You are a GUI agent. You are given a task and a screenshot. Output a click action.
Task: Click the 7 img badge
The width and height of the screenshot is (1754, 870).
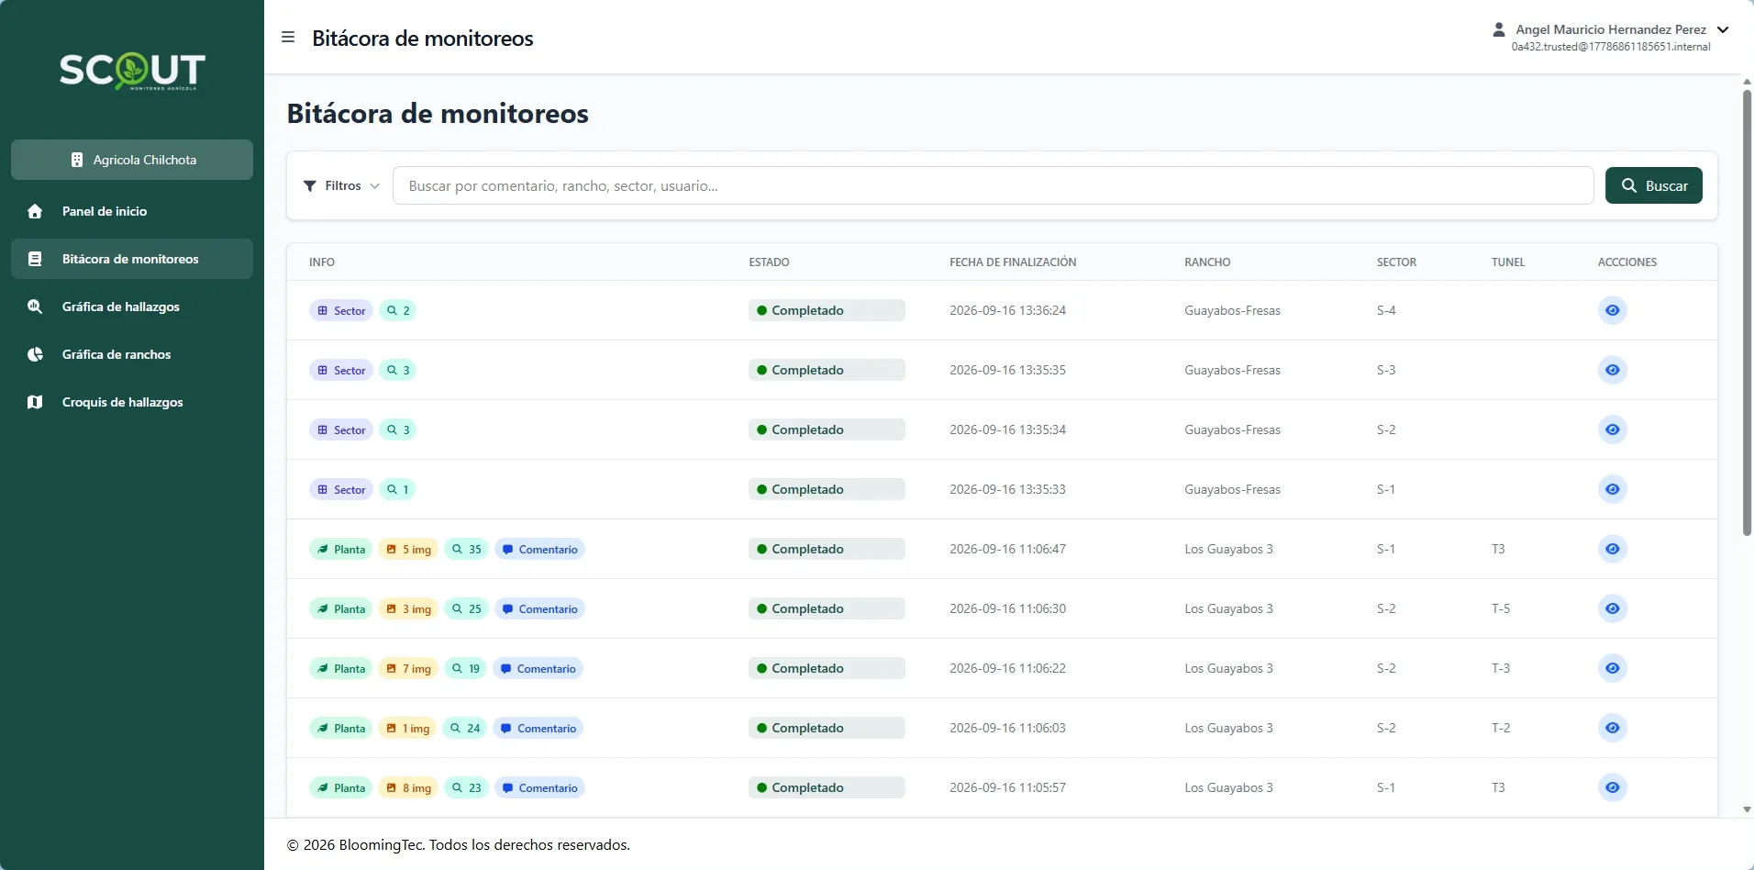[408, 668]
